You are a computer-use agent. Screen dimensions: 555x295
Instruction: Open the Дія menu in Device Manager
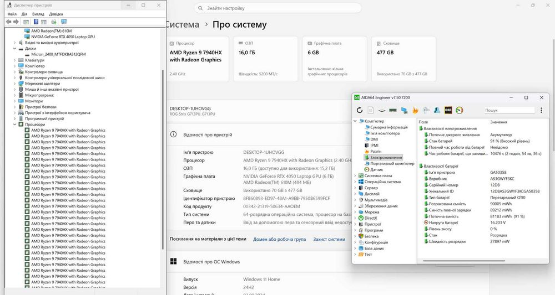[24, 14]
